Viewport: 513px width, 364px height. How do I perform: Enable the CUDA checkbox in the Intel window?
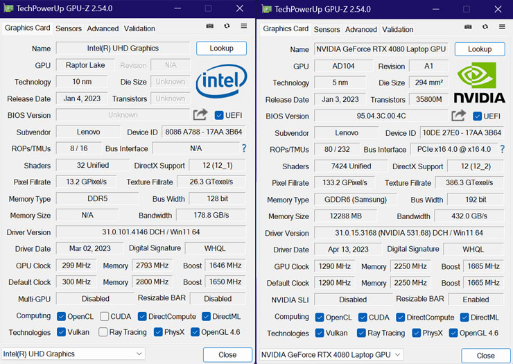(x=105, y=316)
